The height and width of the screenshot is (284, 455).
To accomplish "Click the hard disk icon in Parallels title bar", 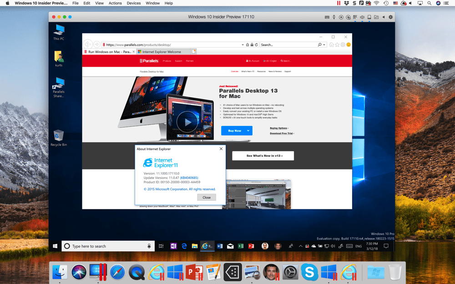I will 369,17.
